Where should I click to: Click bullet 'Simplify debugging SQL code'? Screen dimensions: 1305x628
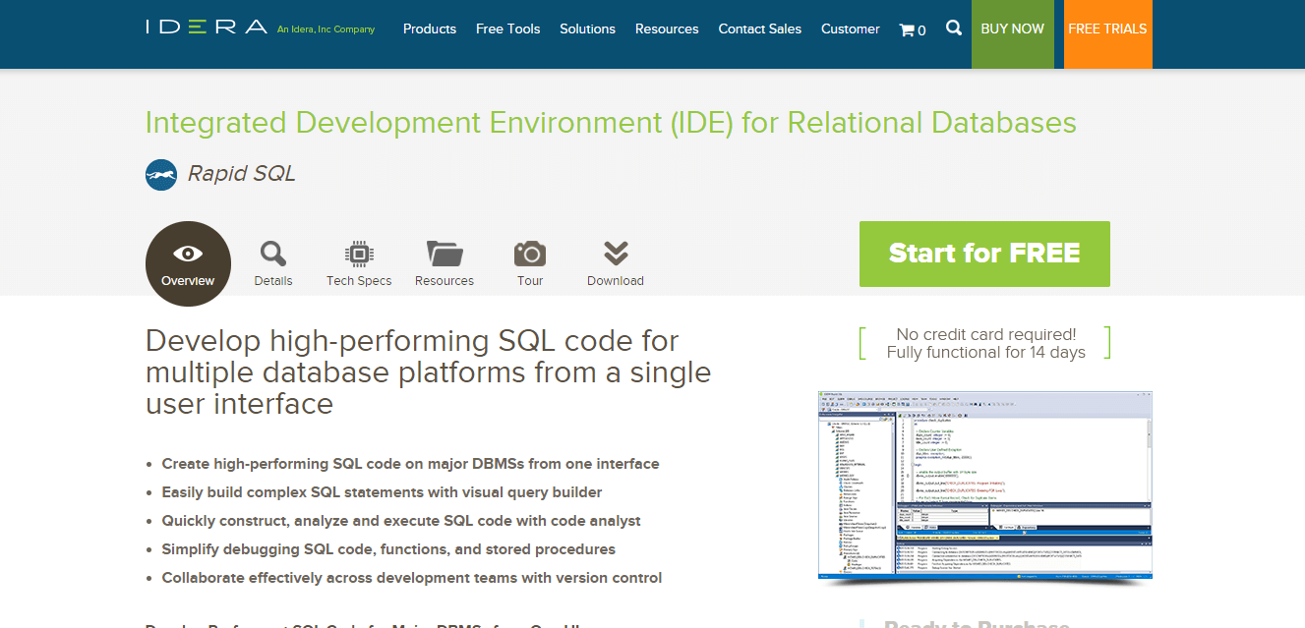coord(388,548)
